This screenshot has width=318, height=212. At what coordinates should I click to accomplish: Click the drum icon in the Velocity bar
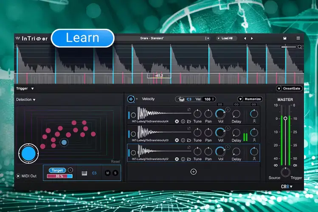[181, 99]
